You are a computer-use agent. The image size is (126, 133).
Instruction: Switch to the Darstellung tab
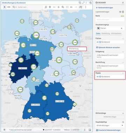(106, 33)
